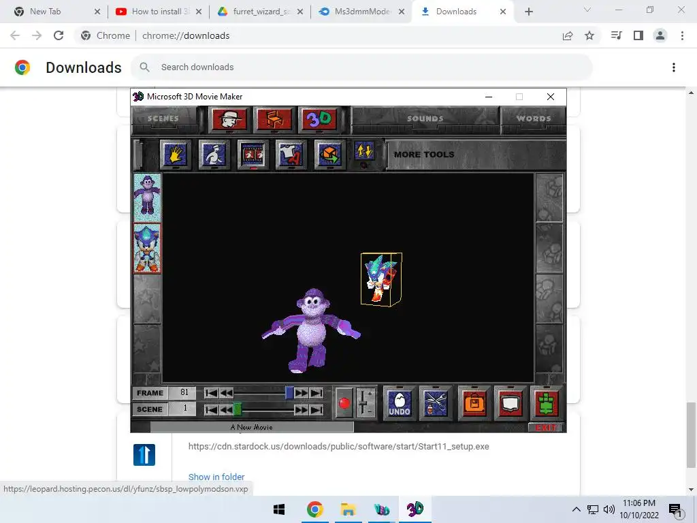
Task: Open the Chrome media control icon
Action: point(616,35)
